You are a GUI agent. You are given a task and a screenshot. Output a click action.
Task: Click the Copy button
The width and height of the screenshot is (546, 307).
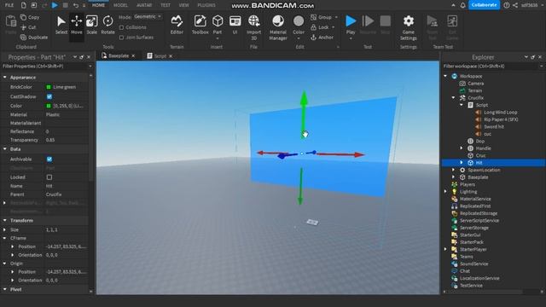[x=30, y=17]
